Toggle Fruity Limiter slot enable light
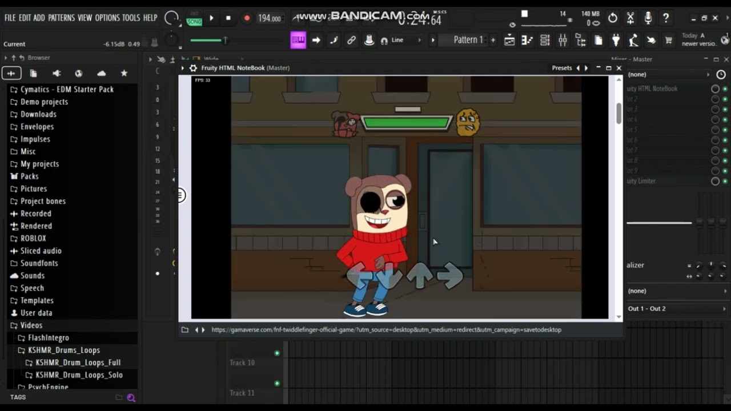The width and height of the screenshot is (731, 411). pos(725,181)
